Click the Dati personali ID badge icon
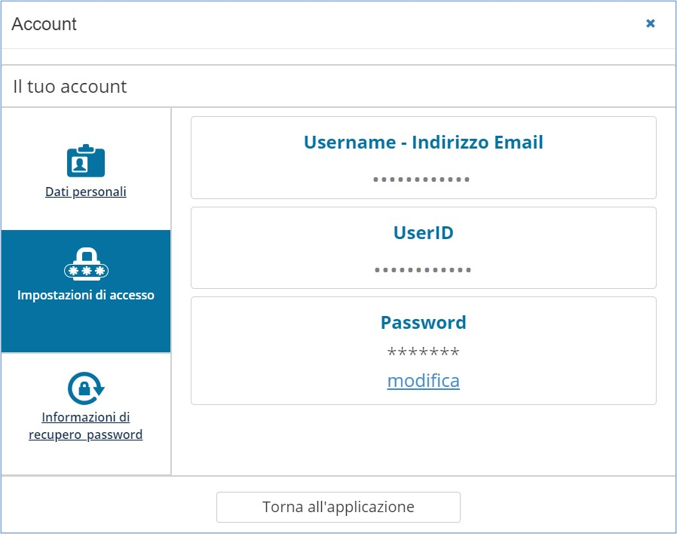The width and height of the screenshot is (677, 534). point(85,161)
